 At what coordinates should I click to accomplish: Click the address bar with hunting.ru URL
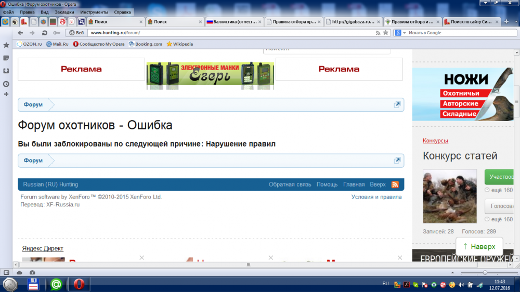(x=229, y=33)
